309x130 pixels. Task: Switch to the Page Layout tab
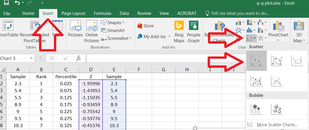[73, 13]
